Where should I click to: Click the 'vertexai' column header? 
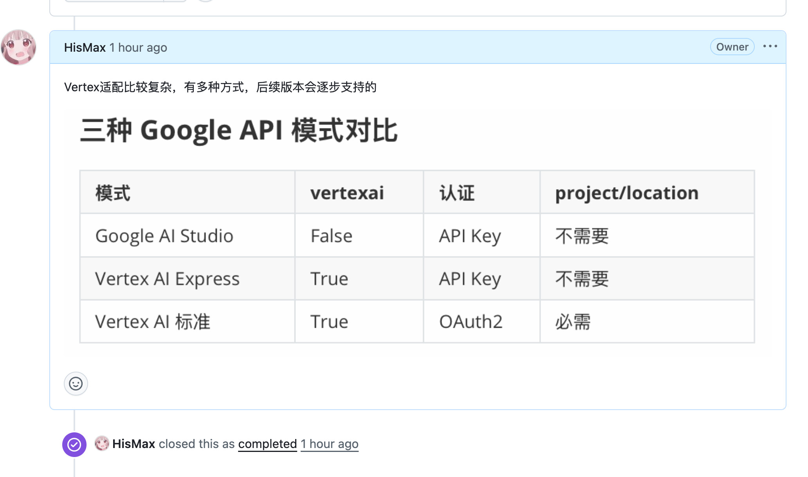359,192
